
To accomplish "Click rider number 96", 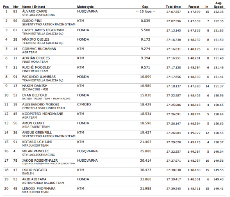I will tap(15, 21).
